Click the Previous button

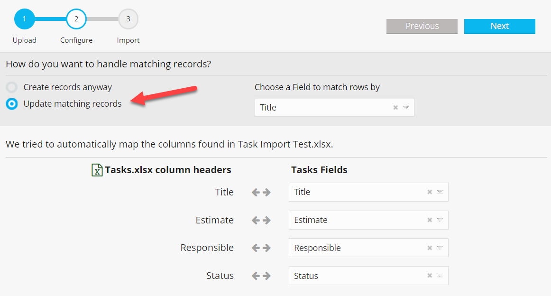pos(422,26)
